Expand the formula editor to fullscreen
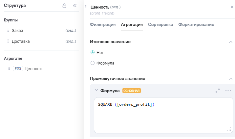The image size is (235, 139). pos(218,91)
